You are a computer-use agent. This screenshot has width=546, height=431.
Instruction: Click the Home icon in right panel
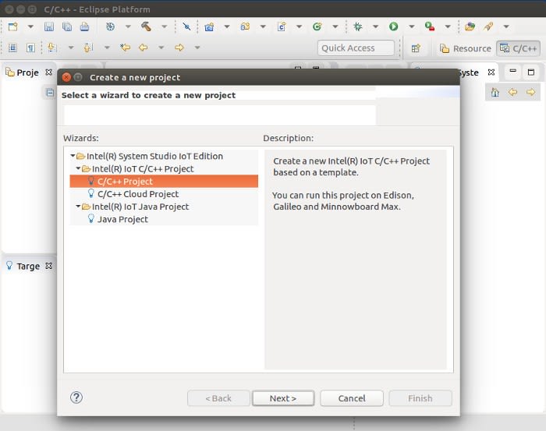[x=495, y=92]
